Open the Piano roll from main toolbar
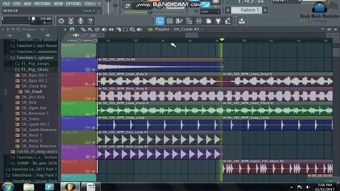This screenshot has width=340, height=191. 180,21
